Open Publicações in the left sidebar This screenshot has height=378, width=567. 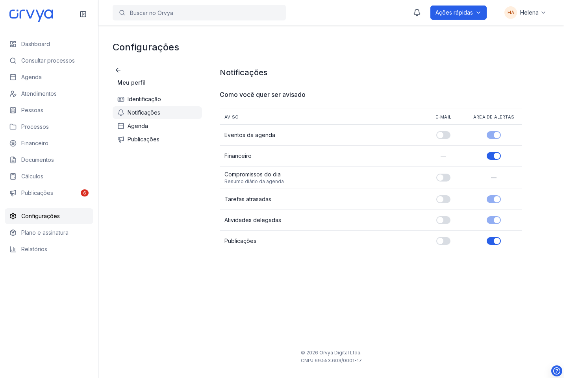[49, 193]
